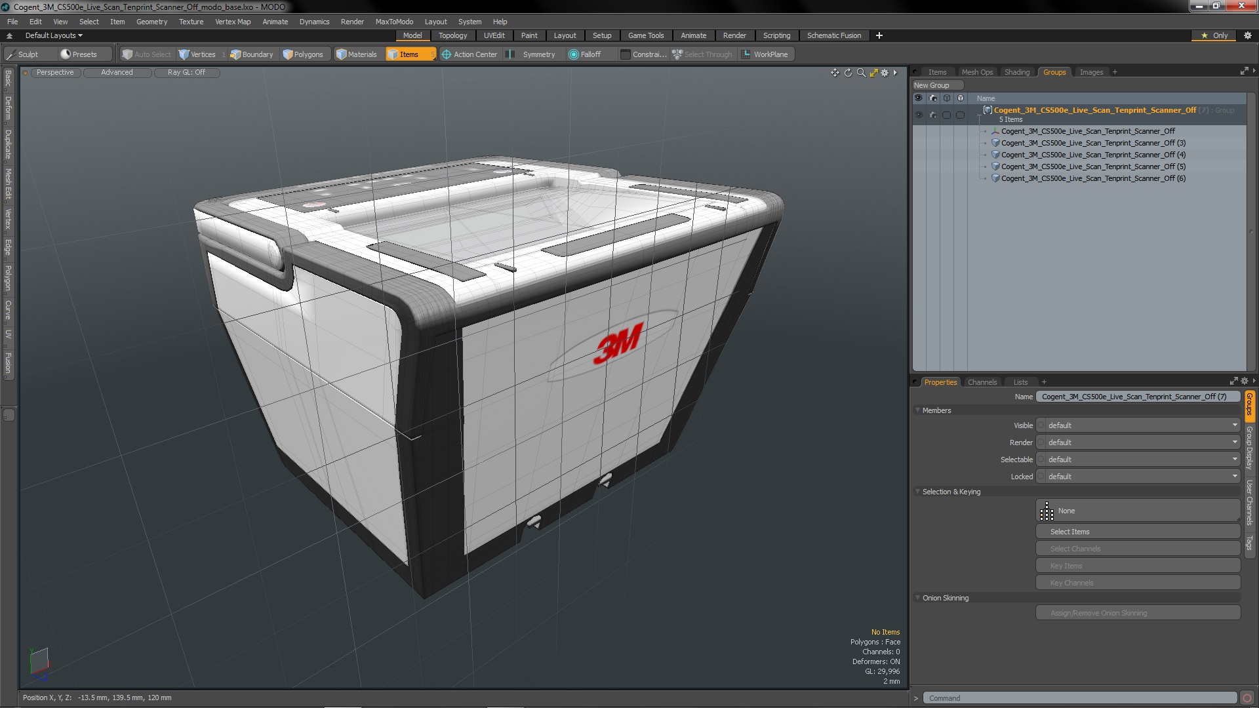Switch to the UVEdit layout tab

tap(494, 35)
